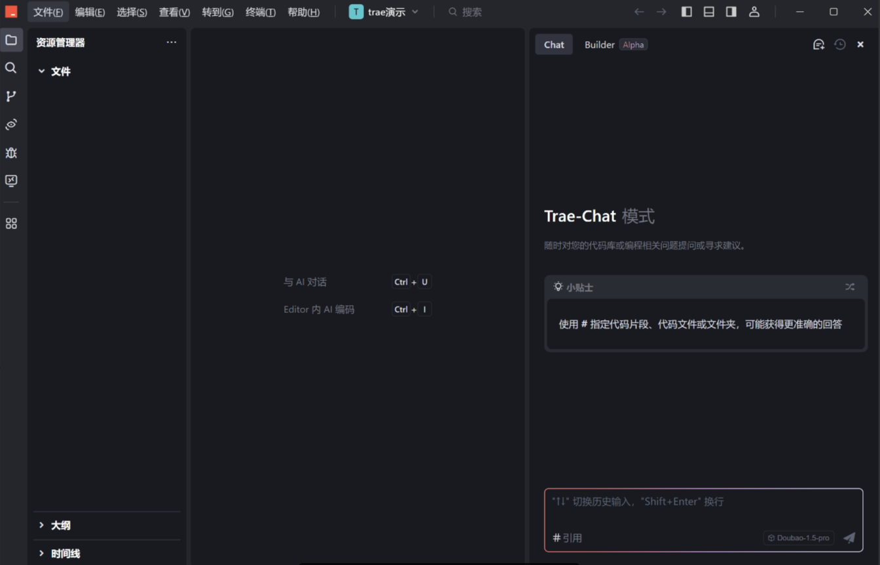Open the trae演示 project dropdown
This screenshot has height=565, width=880.
[384, 12]
